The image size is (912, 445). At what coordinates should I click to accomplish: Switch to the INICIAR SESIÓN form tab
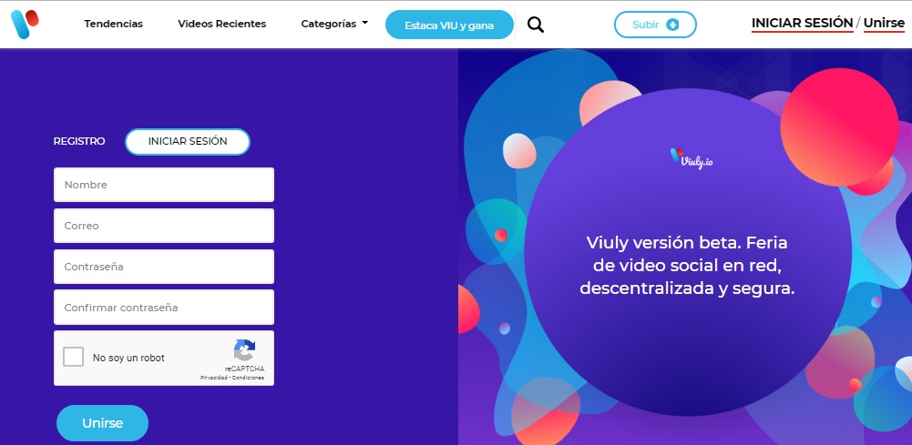point(188,142)
